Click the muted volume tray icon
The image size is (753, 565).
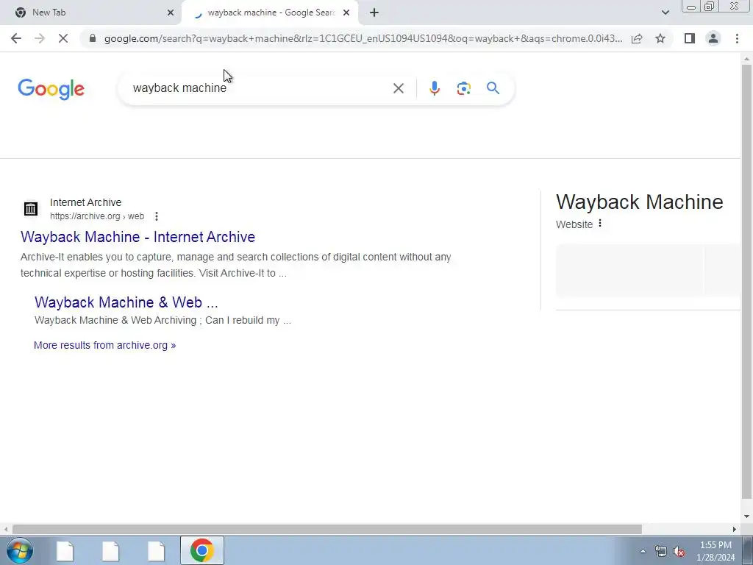[x=679, y=552]
